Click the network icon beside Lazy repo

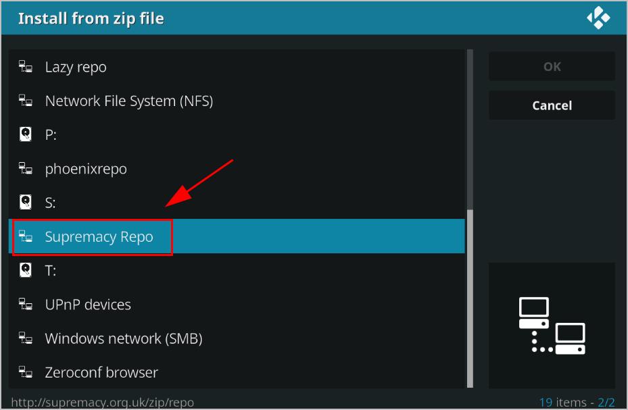coord(26,66)
